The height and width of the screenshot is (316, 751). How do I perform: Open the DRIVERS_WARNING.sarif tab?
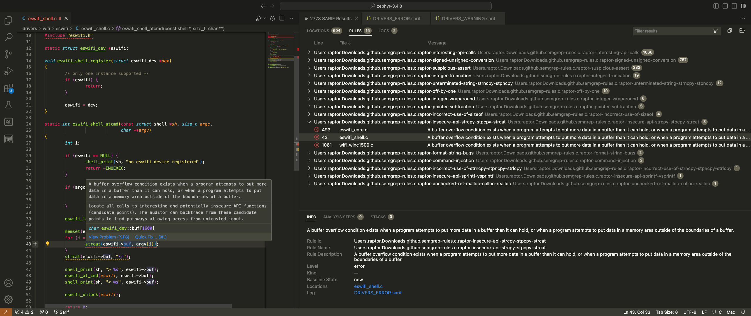coord(468,18)
